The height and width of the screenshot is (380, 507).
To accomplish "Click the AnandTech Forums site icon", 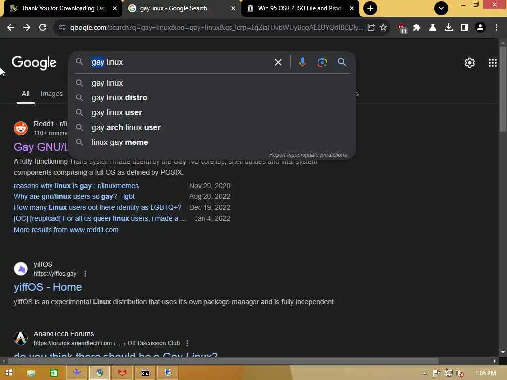I will pyautogui.click(x=21, y=338).
